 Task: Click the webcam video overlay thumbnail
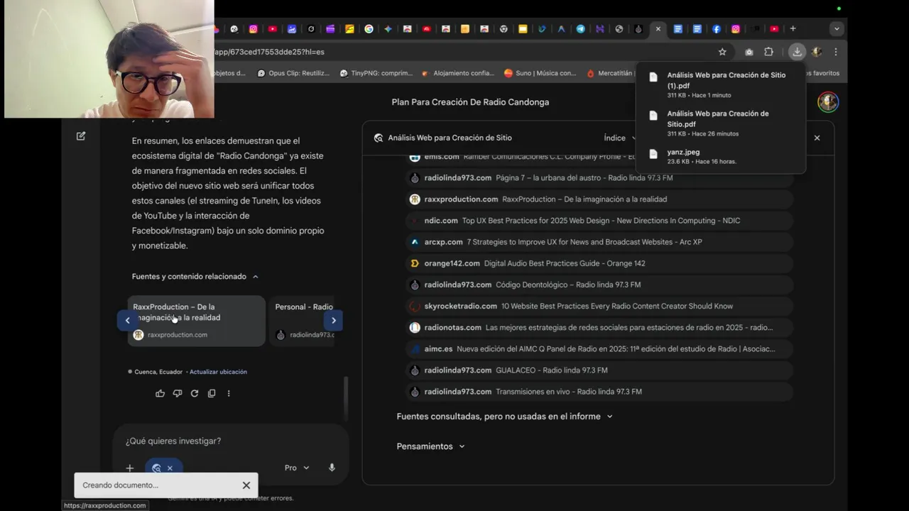tap(109, 59)
